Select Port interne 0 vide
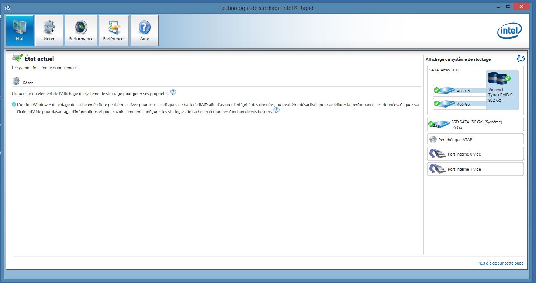Screen dimensions: 536x283 click(x=475, y=154)
